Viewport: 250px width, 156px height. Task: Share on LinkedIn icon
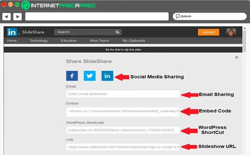click(107, 76)
